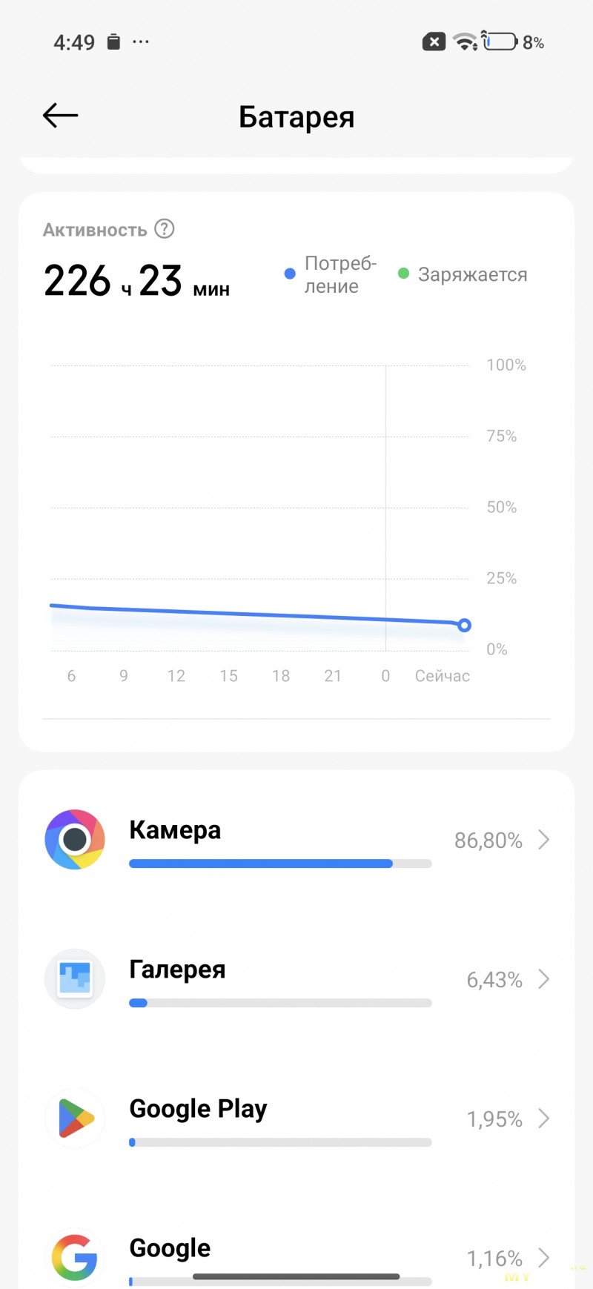Tap the back arrow icon

pos(60,116)
